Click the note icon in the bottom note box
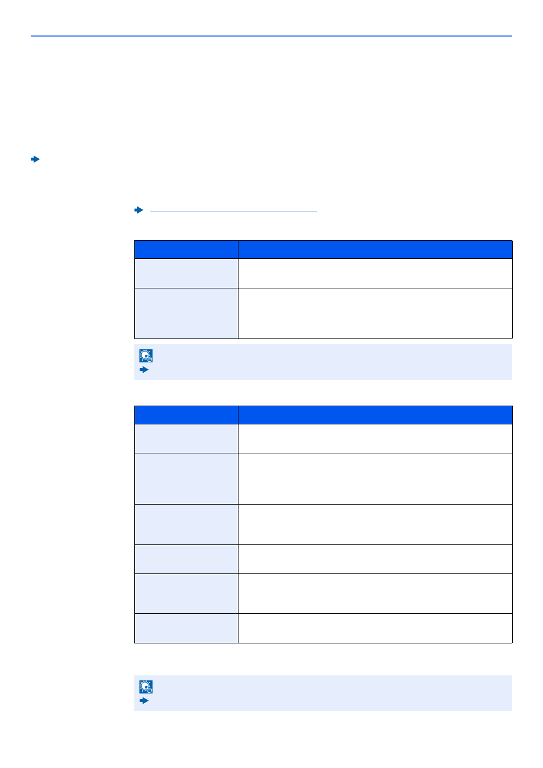Screen dimensions: 543x768 146,687
